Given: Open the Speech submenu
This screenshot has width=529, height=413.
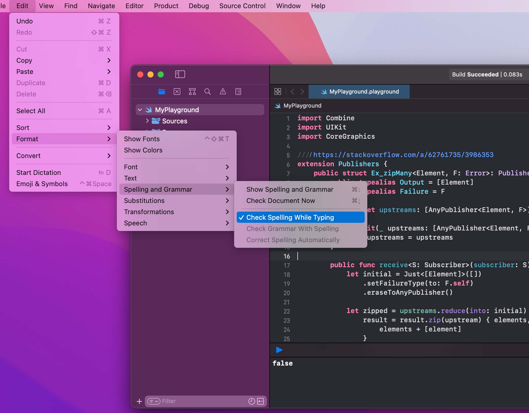Looking at the screenshot, I should coord(177,223).
